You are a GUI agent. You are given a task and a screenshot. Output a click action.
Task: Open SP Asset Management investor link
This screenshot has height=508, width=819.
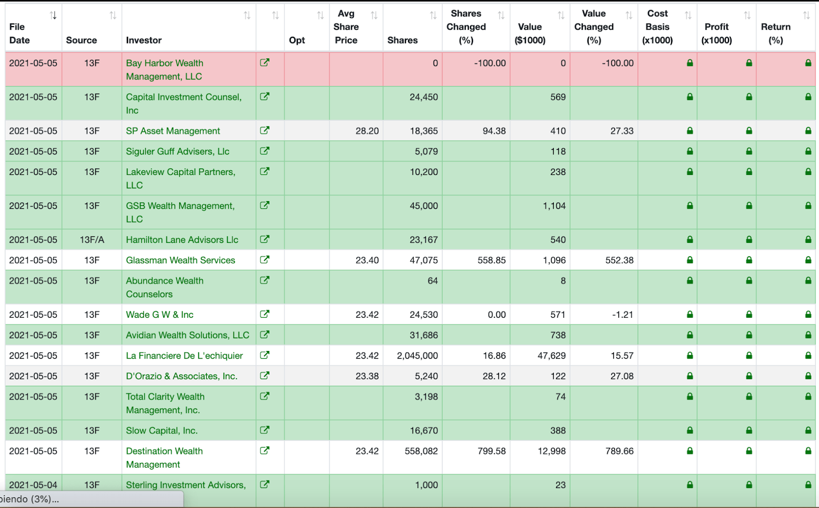[173, 130]
